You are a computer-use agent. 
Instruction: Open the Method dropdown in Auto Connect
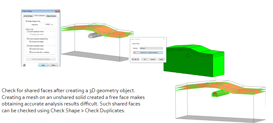pos(151,48)
